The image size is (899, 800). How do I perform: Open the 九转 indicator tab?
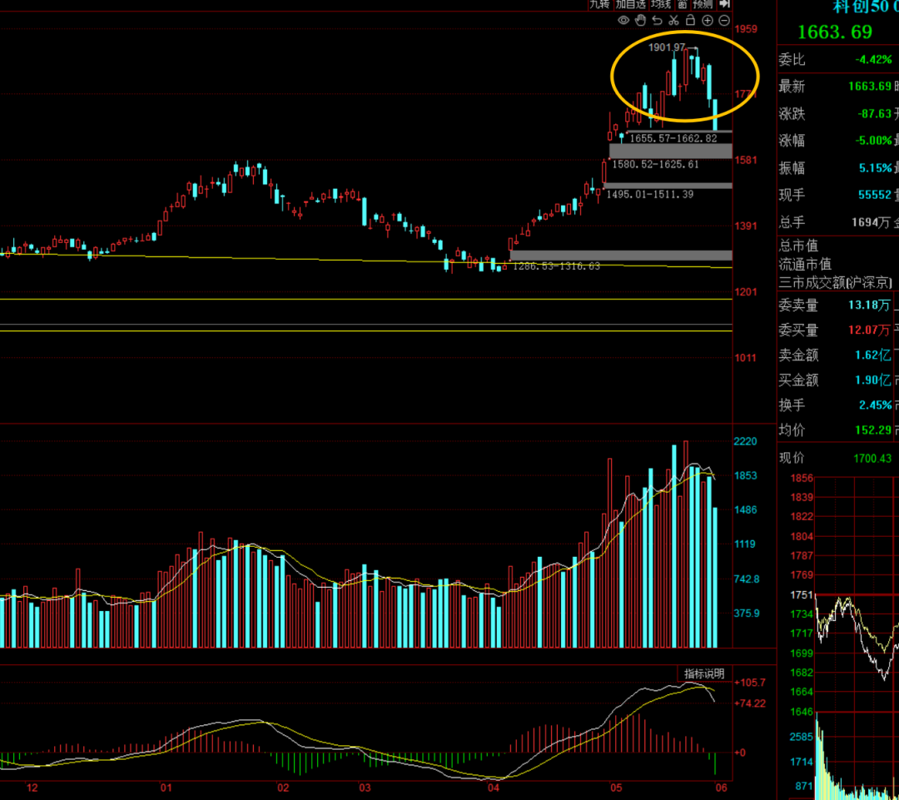pyautogui.click(x=599, y=4)
